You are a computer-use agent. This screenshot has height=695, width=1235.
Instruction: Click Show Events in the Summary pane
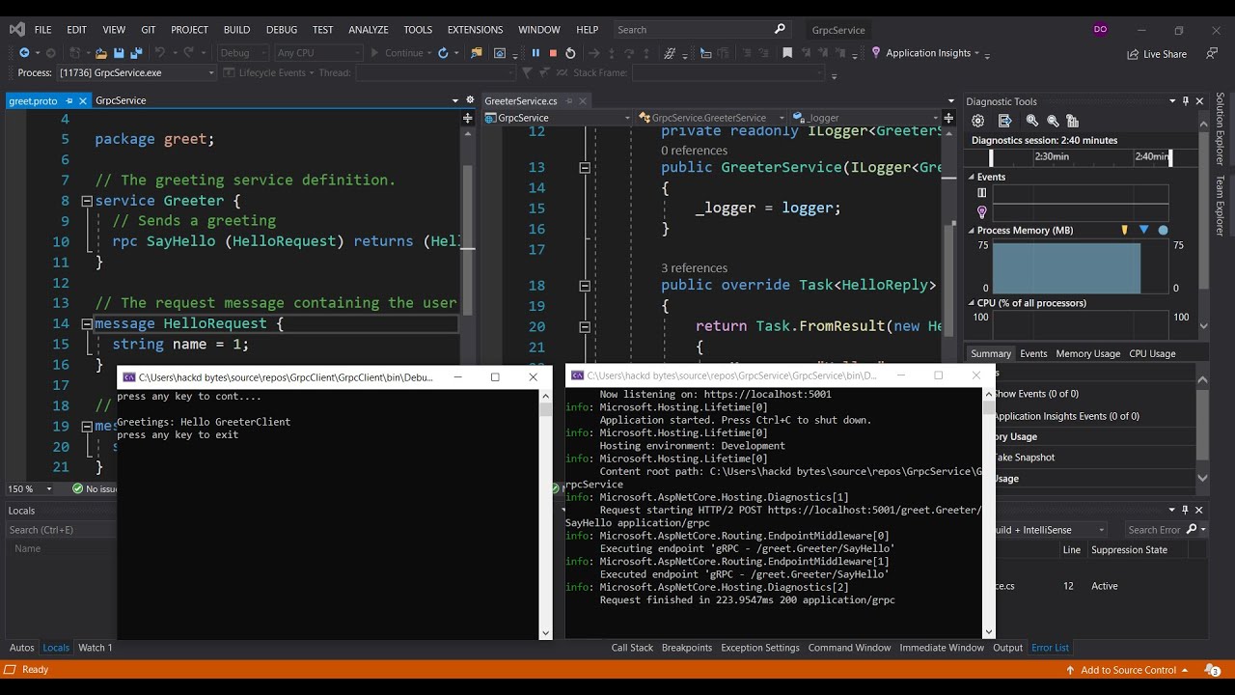pos(1036,394)
